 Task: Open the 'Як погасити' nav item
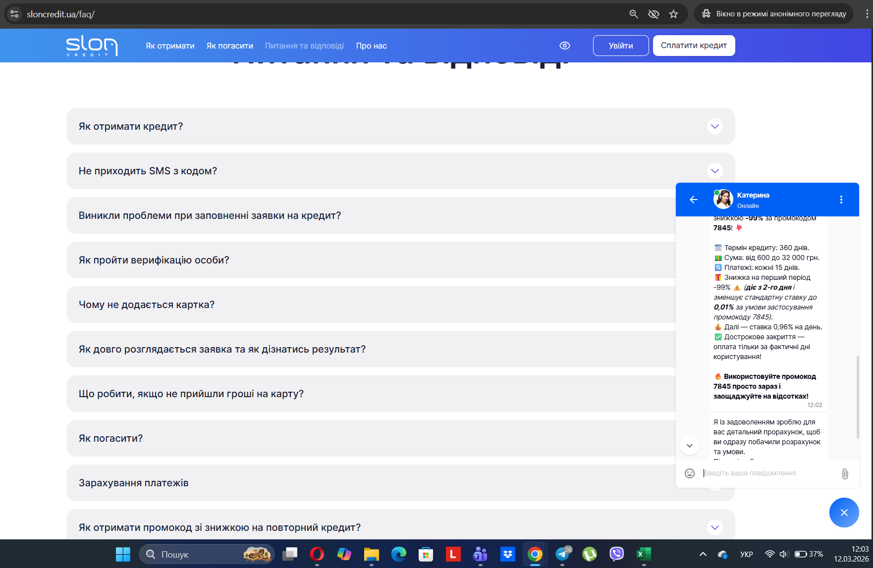click(230, 46)
